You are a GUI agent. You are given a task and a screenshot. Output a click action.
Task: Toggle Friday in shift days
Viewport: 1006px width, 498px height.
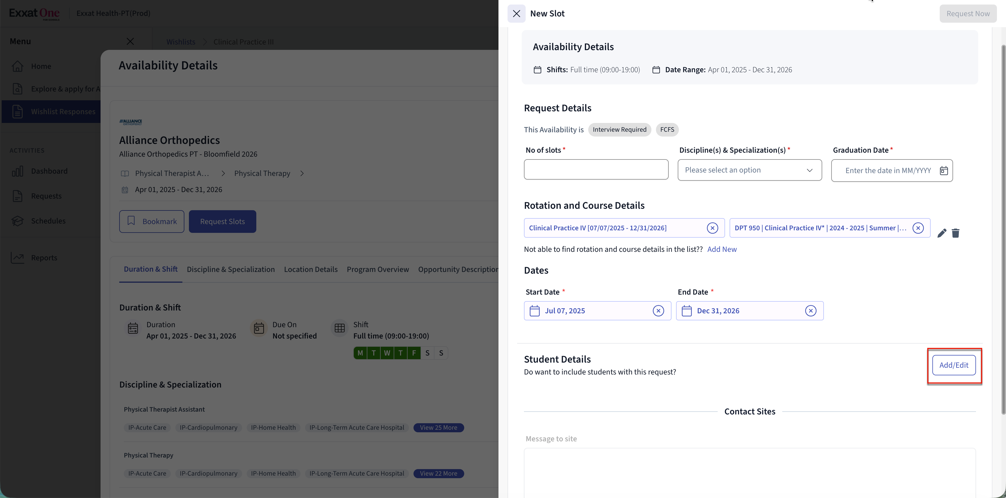pos(414,353)
